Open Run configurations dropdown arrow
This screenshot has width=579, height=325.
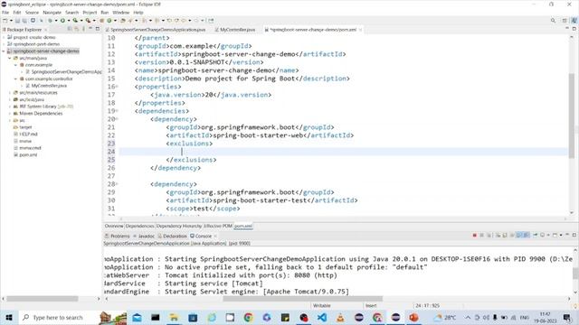point(69,21)
